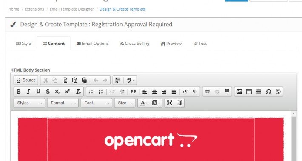Open the Size dropdown
The image size is (302, 161).
tap(125, 103)
